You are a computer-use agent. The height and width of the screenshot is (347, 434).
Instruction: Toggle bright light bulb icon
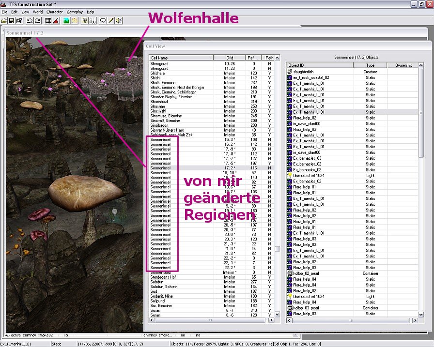tap(84, 21)
